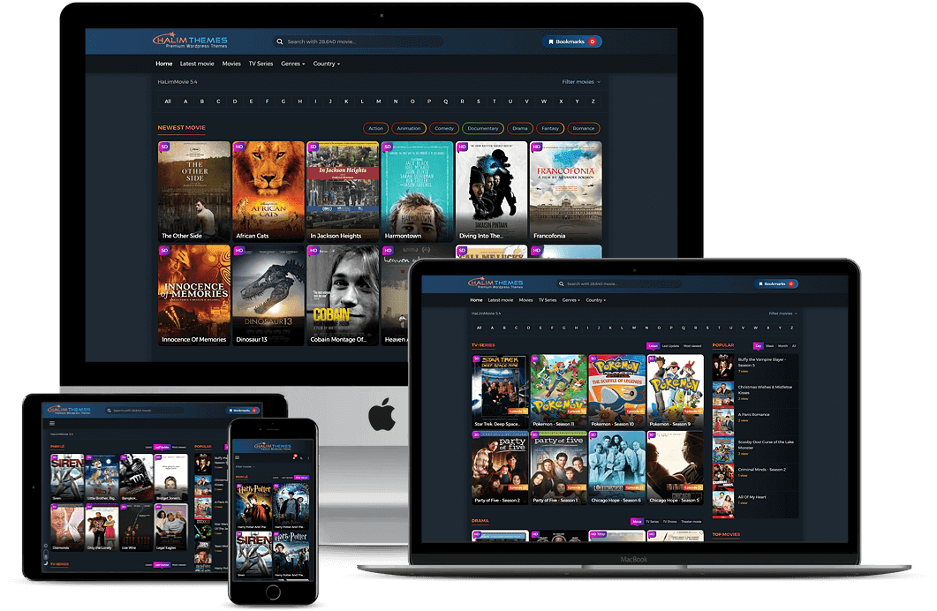Click letter M in the iMac alphabet bar
The width and height of the screenshot is (937, 611).
point(378,102)
